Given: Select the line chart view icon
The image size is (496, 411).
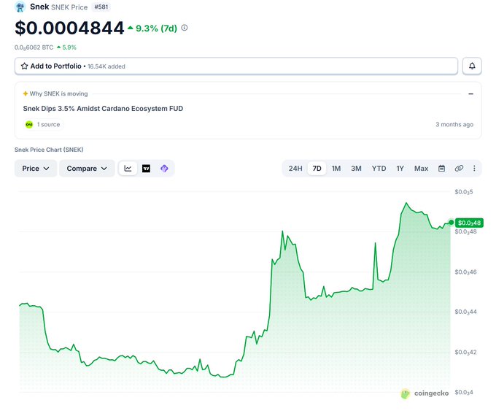Looking at the screenshot, I should coord(128,169).
